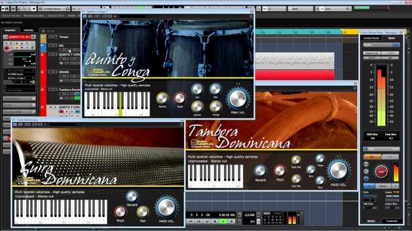Click the Pan knob in Guira Dominicana
The width and height of the screenshot is (412, 231).
[x=143, y=212]
